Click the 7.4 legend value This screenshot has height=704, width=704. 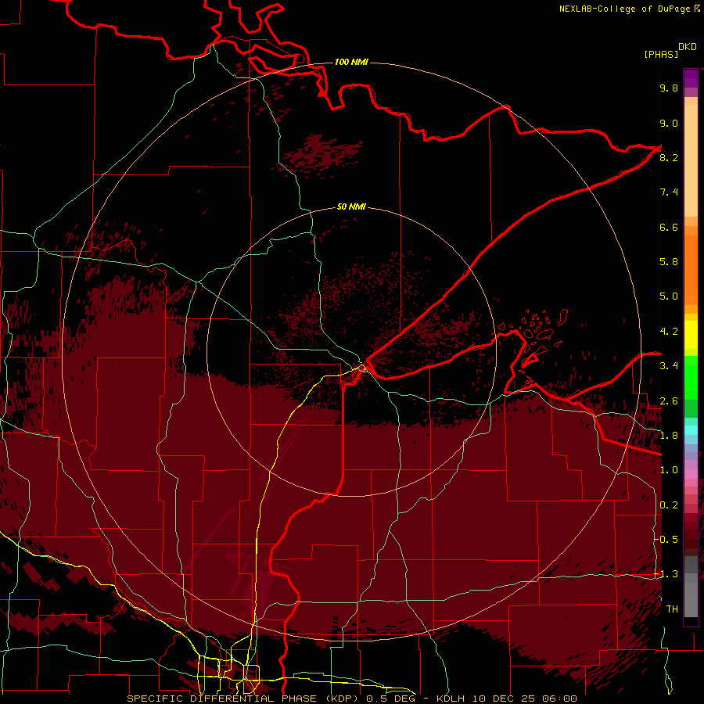pos(669,192)
